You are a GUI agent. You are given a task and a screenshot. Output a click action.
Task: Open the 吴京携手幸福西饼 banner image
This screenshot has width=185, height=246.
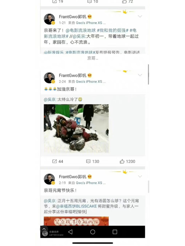76,221
